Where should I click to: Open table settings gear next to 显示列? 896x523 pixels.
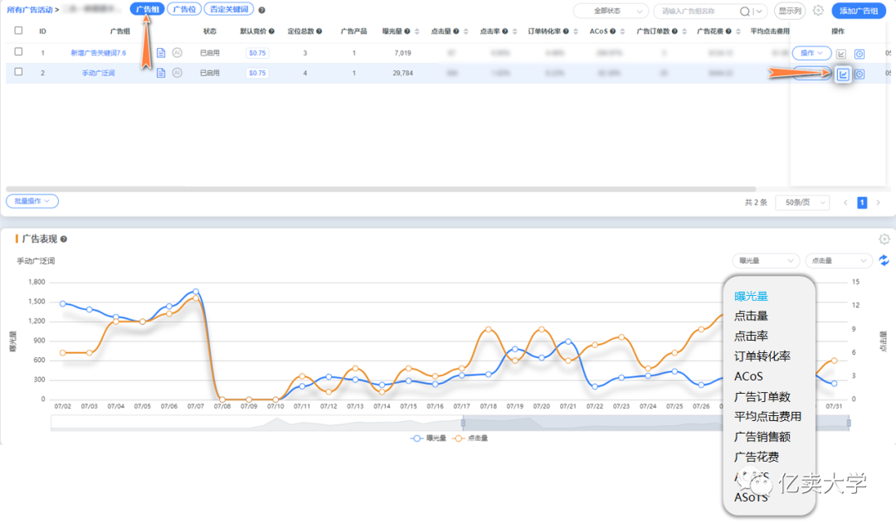pyautogui.click(x=818, y=11)
